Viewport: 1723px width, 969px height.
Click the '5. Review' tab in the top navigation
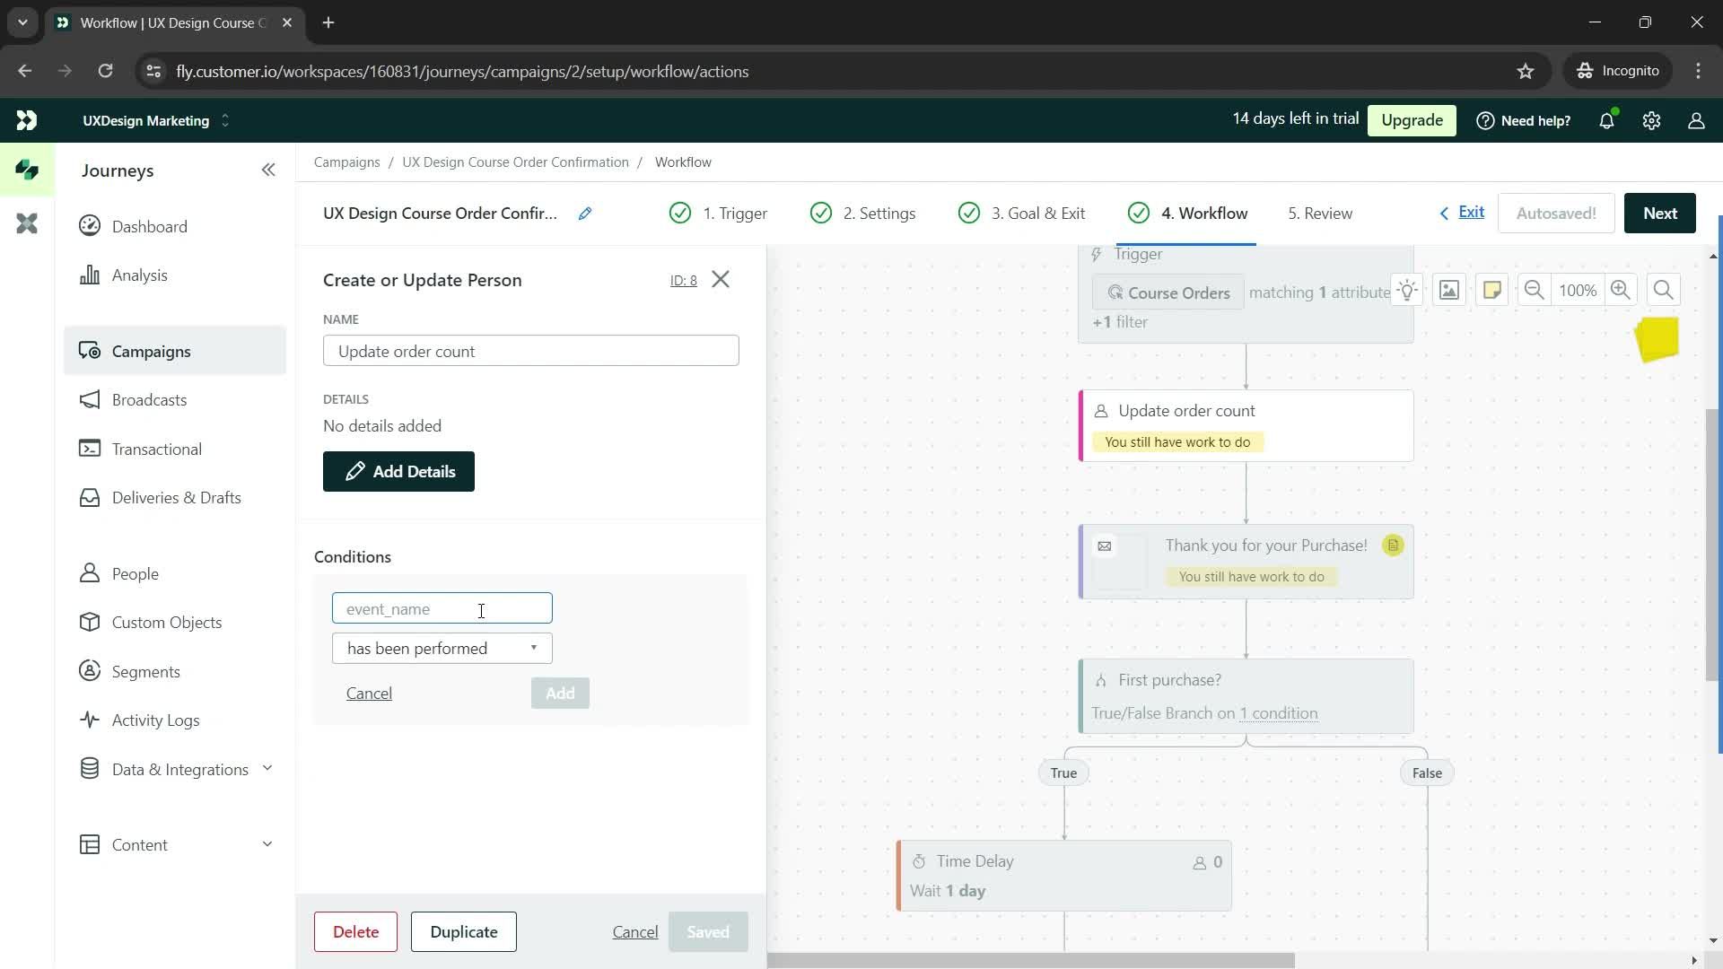pyautogui.click(x=1322, y=213)
